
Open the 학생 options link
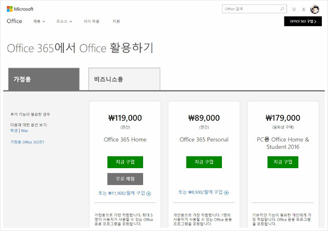coord(14,131)
